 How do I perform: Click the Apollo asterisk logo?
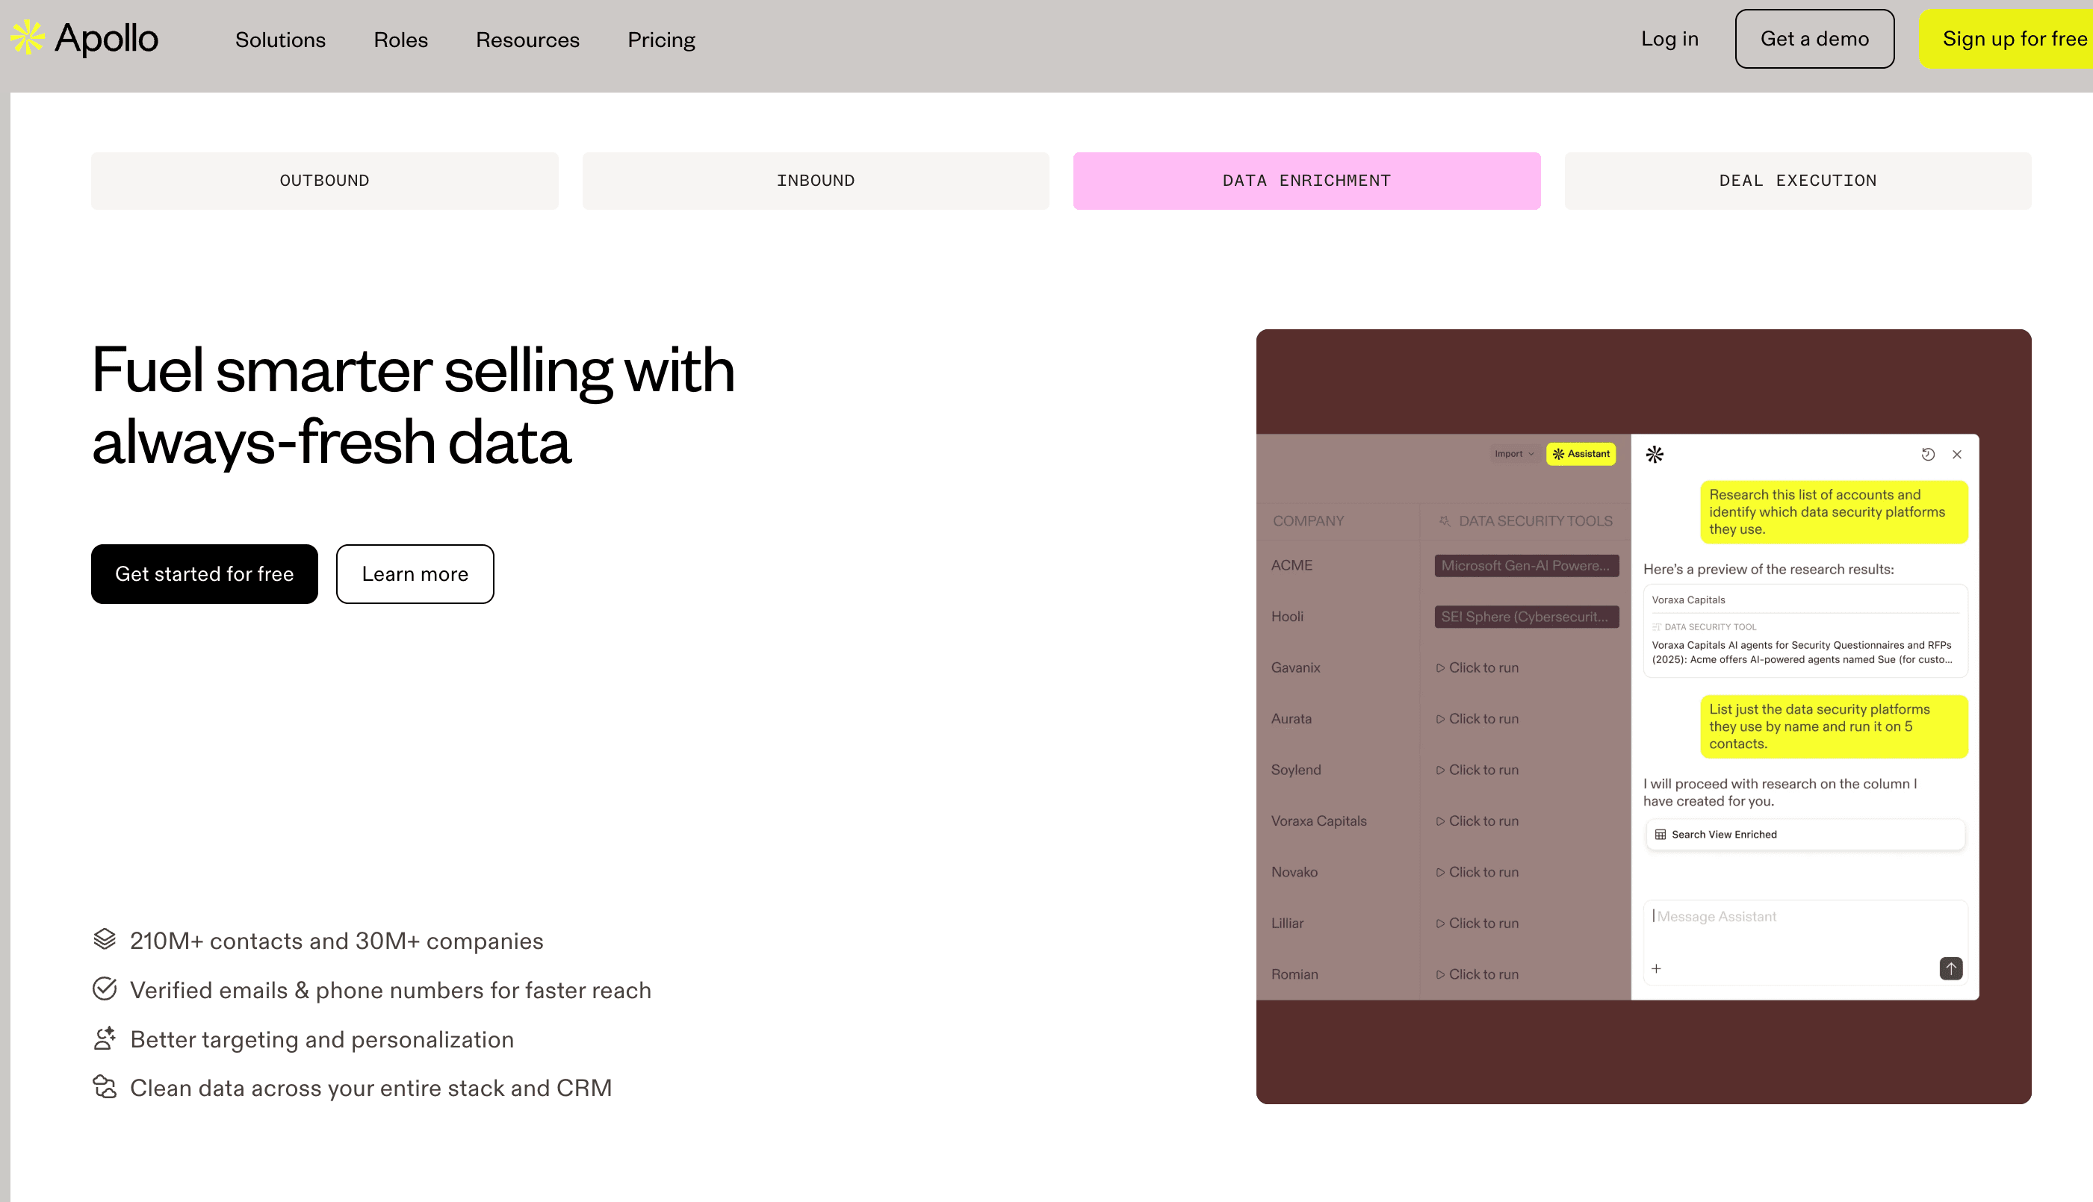coord(25,37)
